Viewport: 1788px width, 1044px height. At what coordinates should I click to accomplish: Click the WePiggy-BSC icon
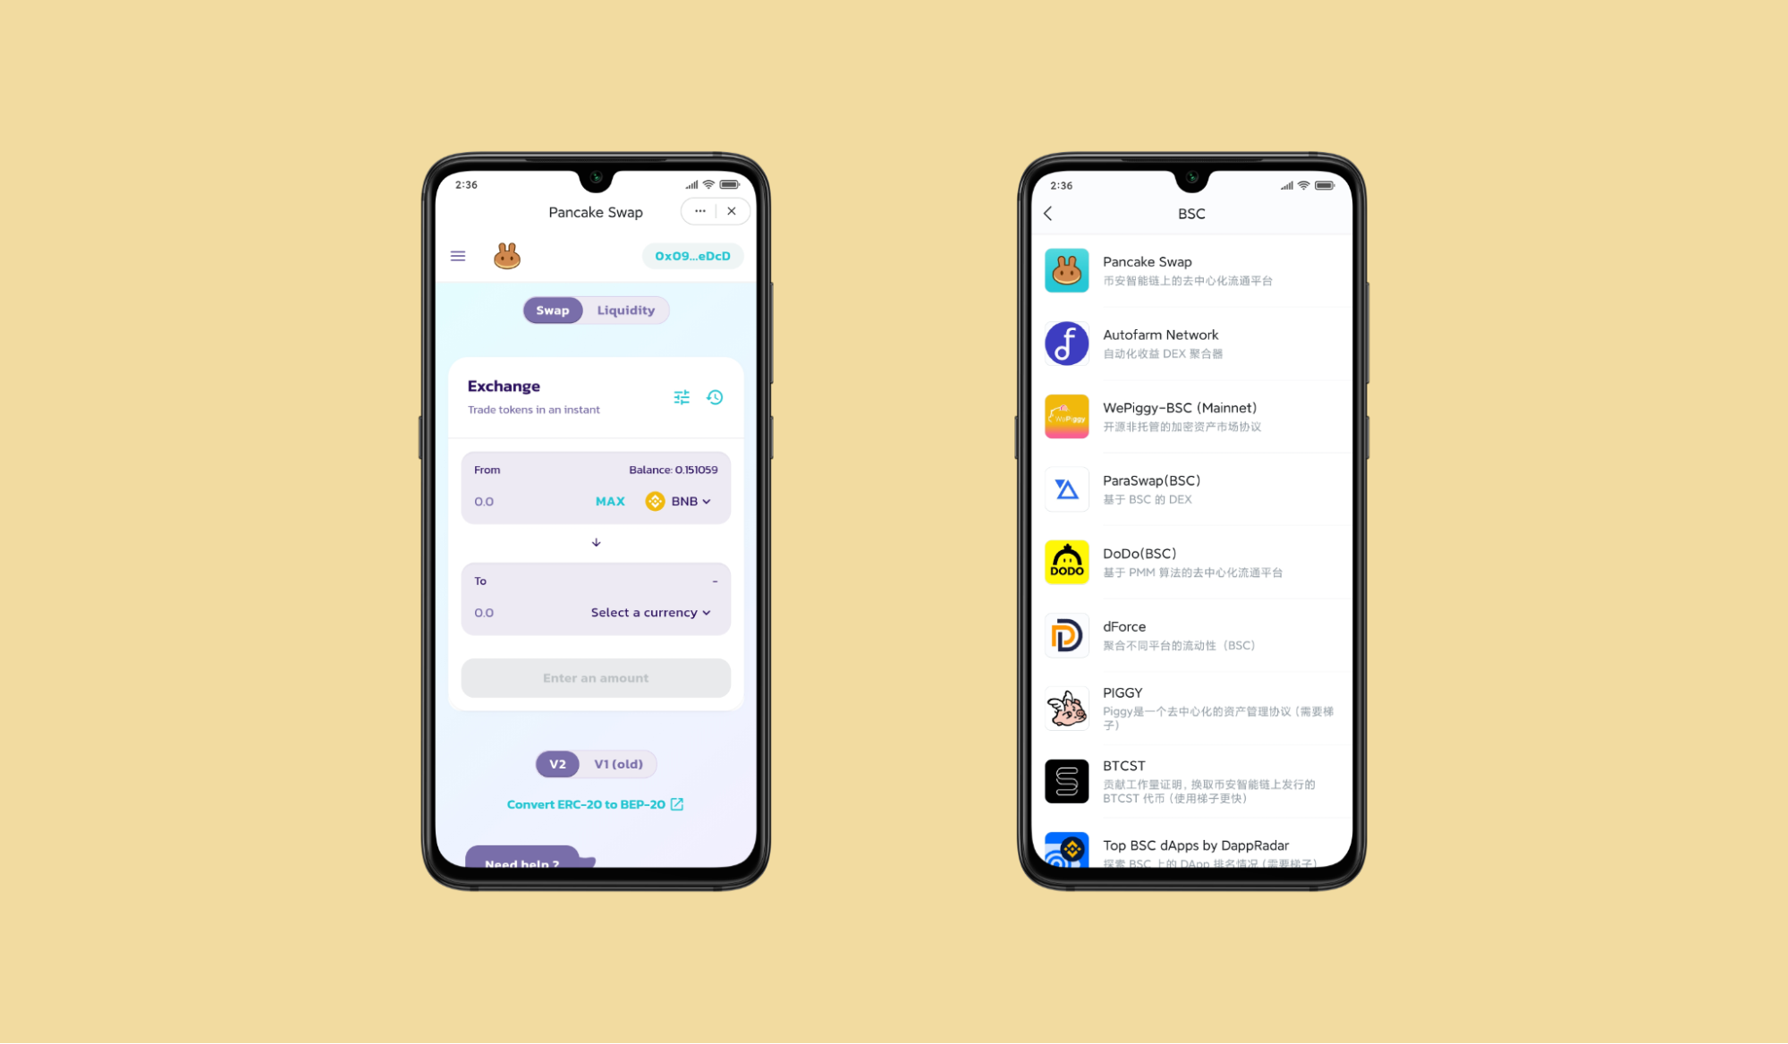coord(1065,415)
